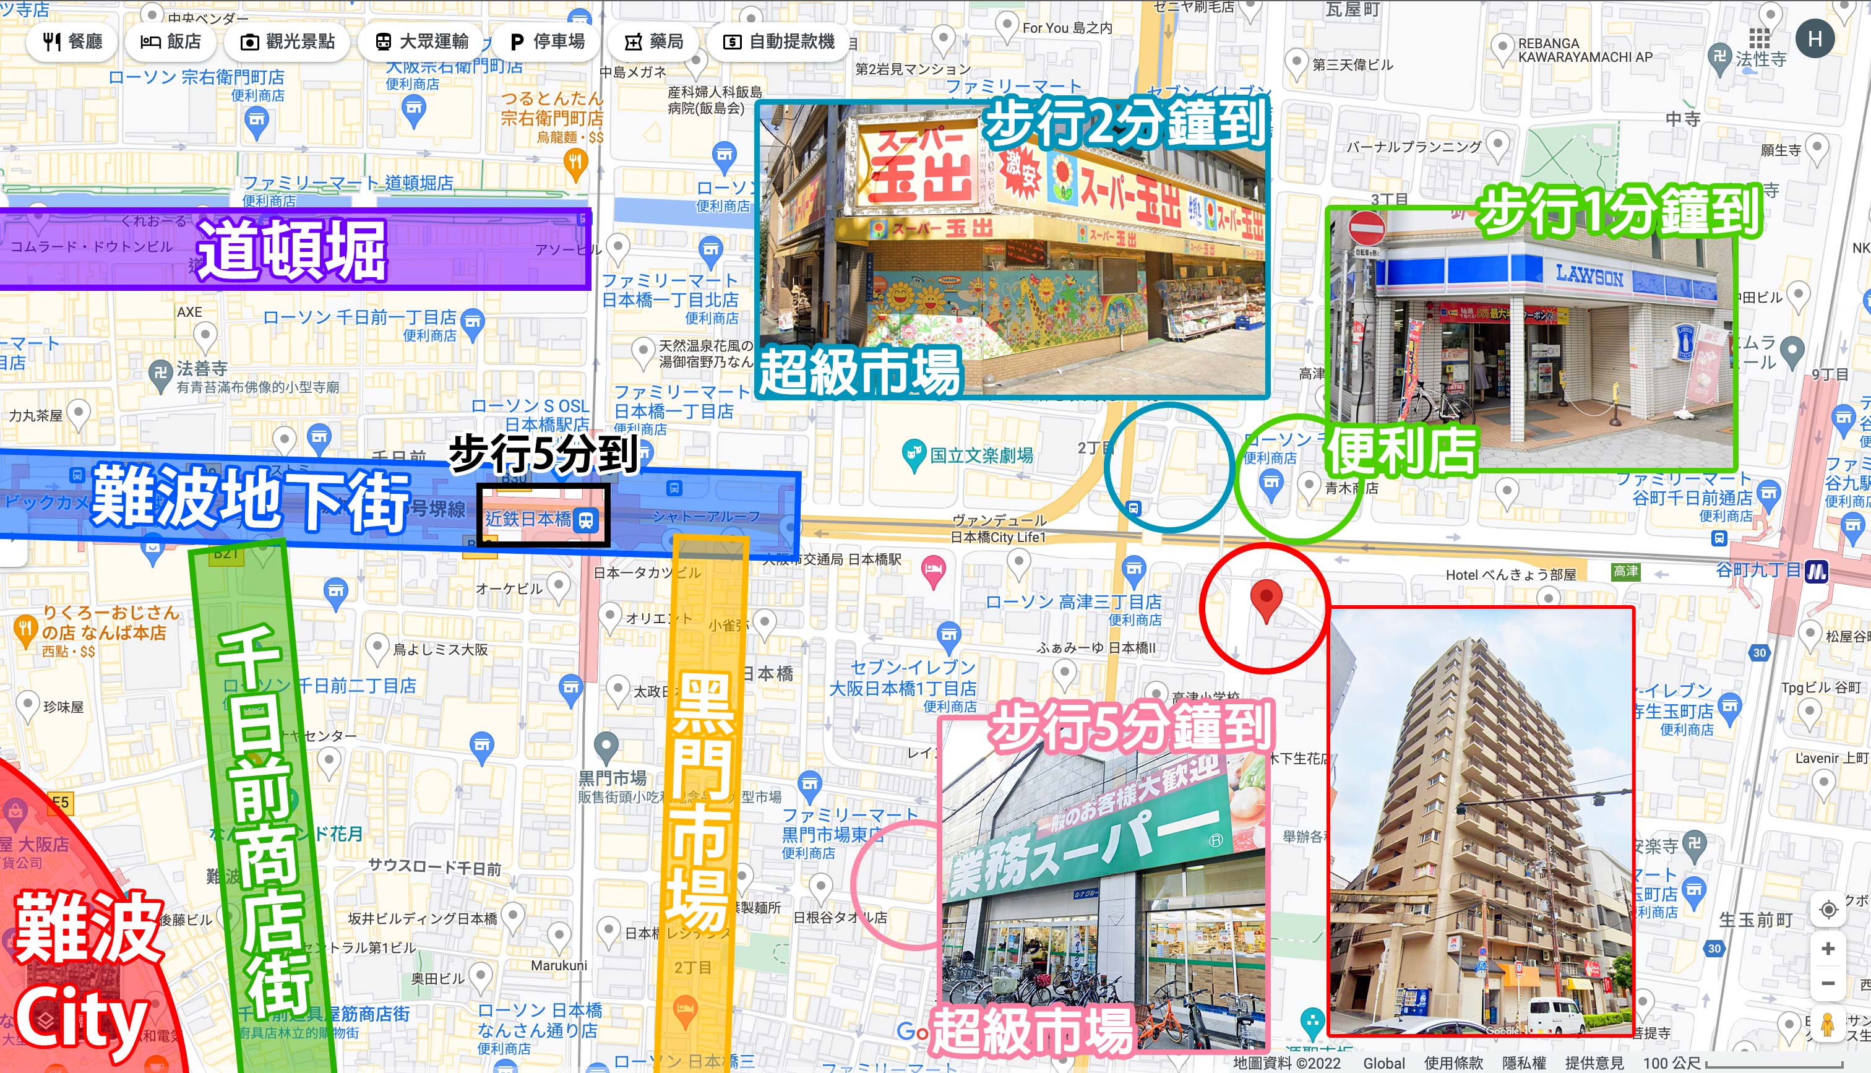Screen dimensions: 1871x1073
Task: Click the 国立文楽劇場 theater marker icon
Action: click(x=913, y=456)
